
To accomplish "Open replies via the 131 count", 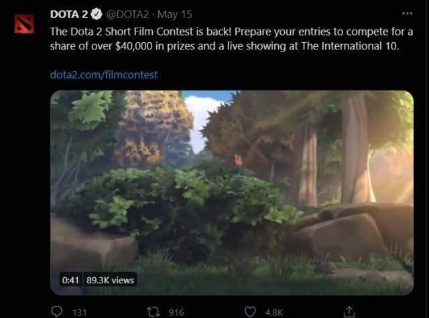I will click(x=80, y=312).
